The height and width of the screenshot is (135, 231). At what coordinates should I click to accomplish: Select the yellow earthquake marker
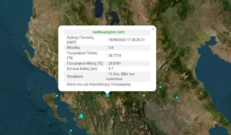click(144, 95)
